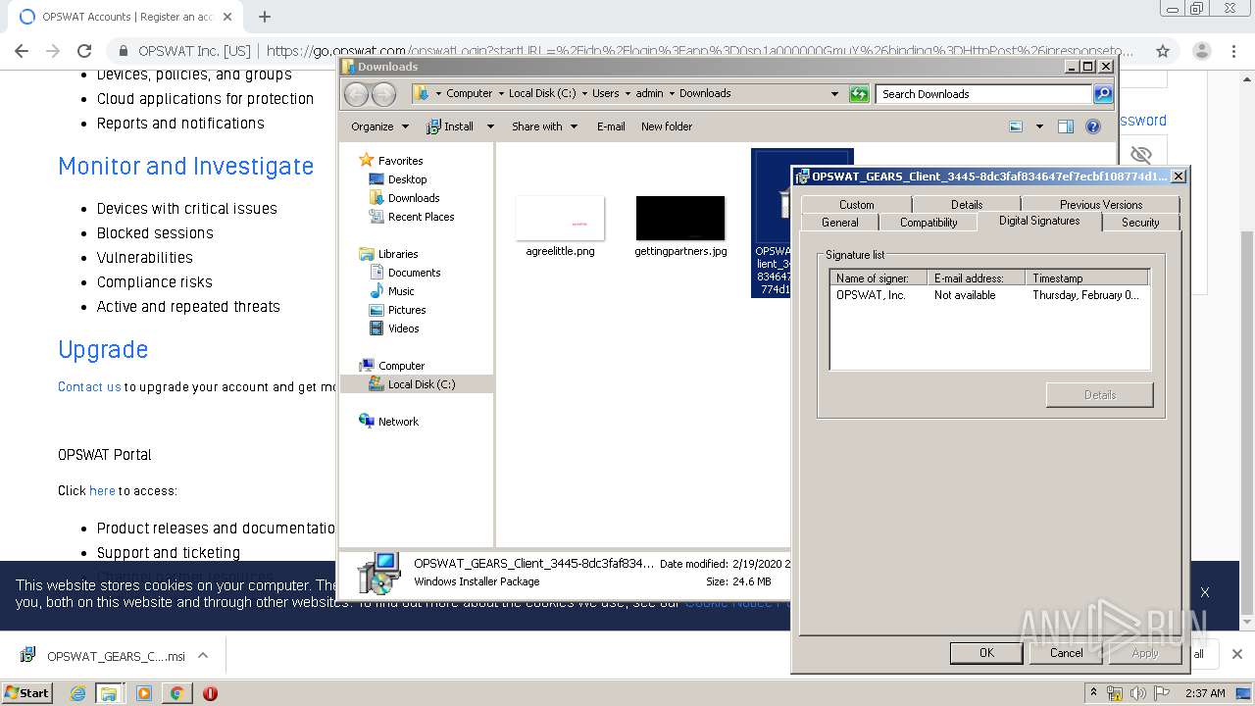Open Chrome profile avatar icon
Screen dimensions: 1255x706
click(1202, 51)
